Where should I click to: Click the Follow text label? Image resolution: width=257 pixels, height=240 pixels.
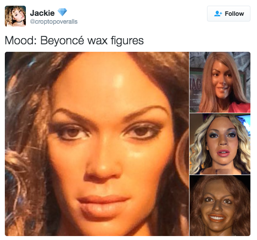[234, 14]
